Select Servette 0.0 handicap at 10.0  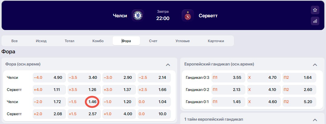154,114
